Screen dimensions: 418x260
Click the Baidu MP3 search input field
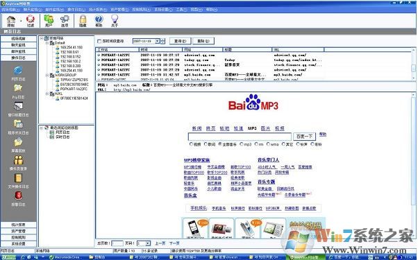[x=240, y=137]
